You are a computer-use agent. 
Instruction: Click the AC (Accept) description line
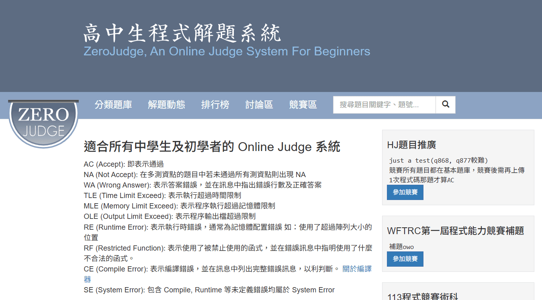tap(124, 164)
